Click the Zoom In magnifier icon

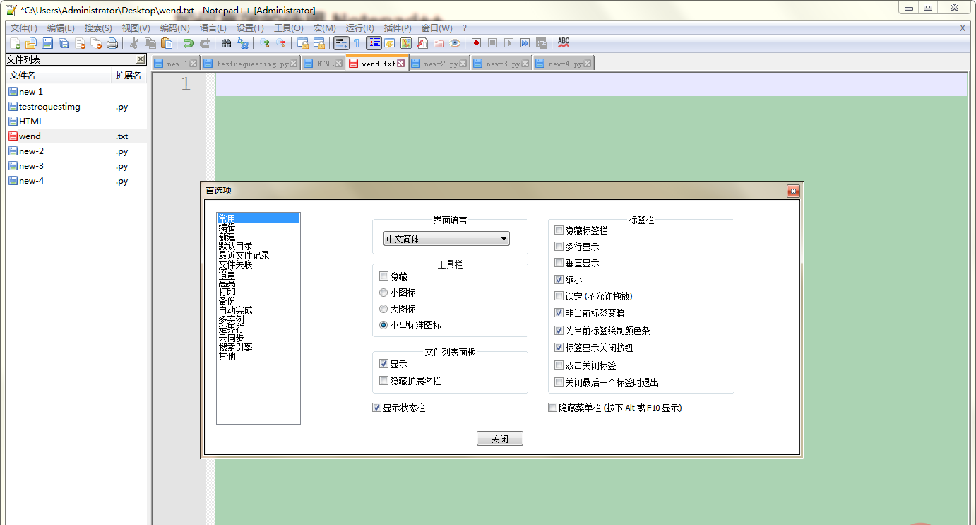tap(265, 43)
